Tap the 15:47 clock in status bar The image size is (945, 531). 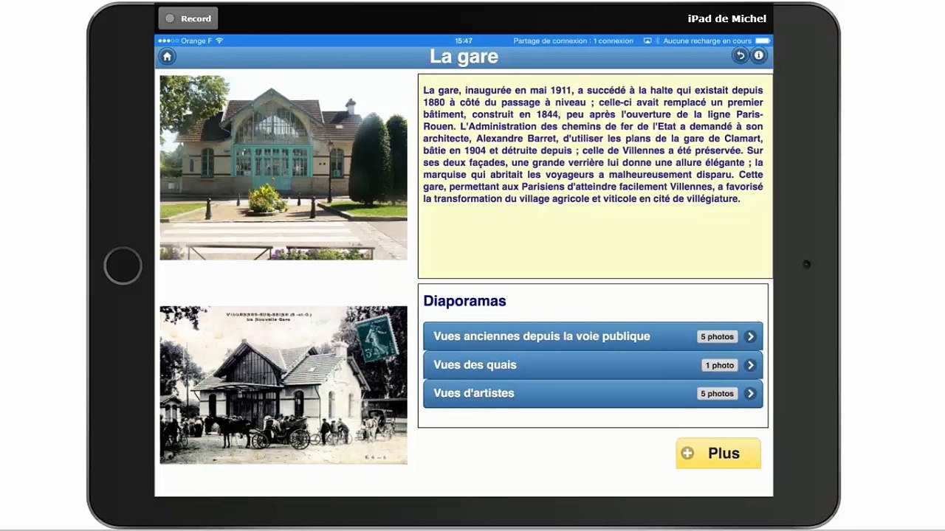click(x=464, y=41)
